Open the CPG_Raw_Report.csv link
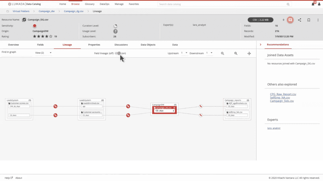Image resolution: width=323 pixels, height=181 pixels. click(x=283, y=94)
